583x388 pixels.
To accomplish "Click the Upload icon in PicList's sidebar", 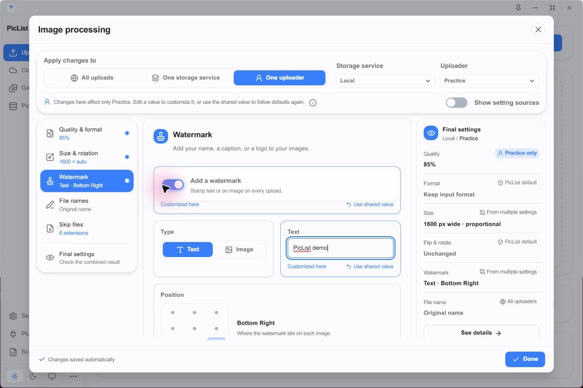I will (x=13, y=52).
